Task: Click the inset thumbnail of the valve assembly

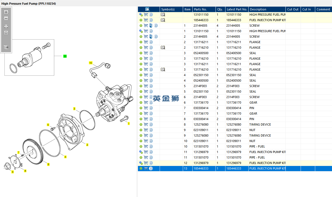Action: coord(29,57)
